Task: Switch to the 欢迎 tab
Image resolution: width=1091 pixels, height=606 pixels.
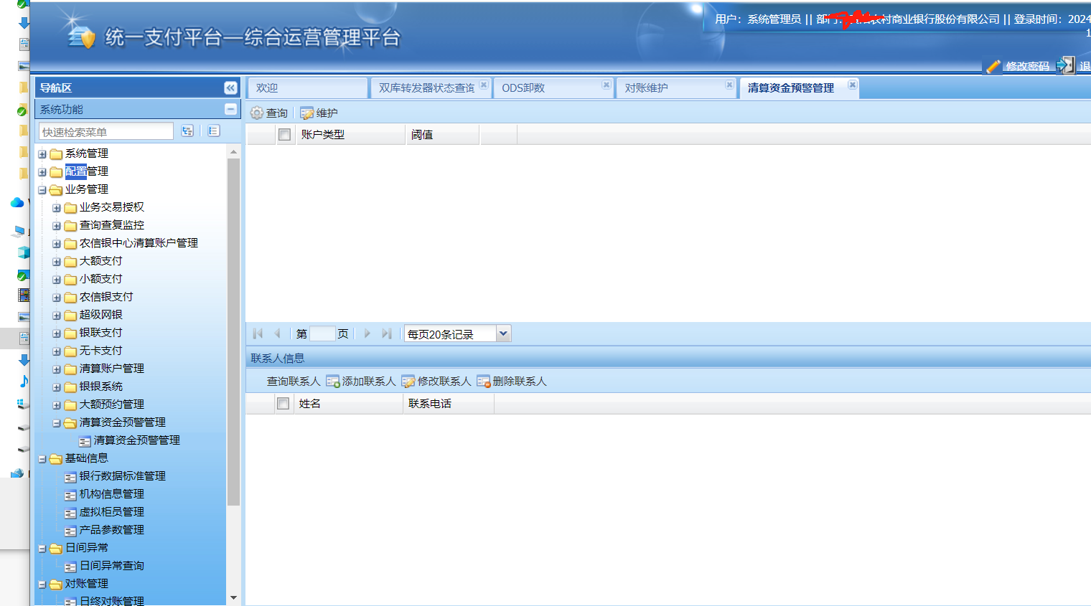Action: 307,87
